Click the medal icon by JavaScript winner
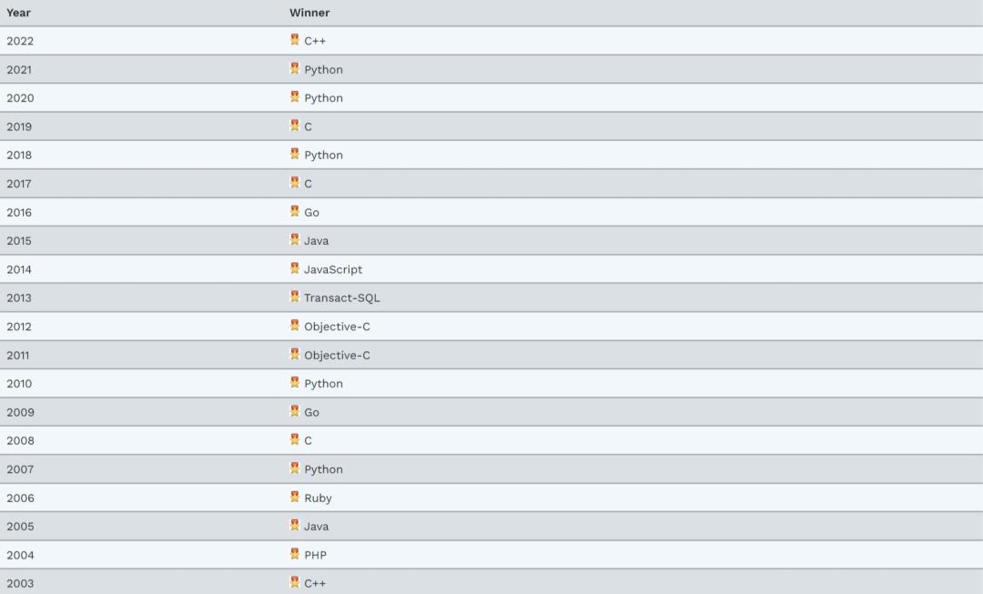Image resolution: width=983 pixels, height=594 pixels. [295, 268]
